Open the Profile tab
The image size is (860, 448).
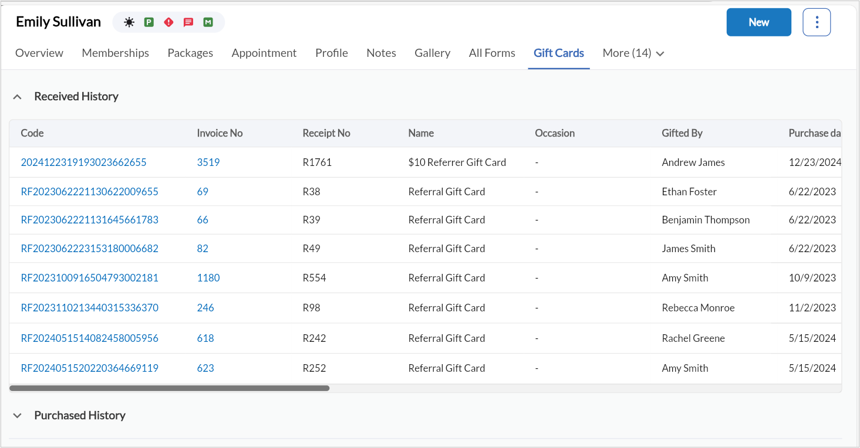click(x=332, y=53)
